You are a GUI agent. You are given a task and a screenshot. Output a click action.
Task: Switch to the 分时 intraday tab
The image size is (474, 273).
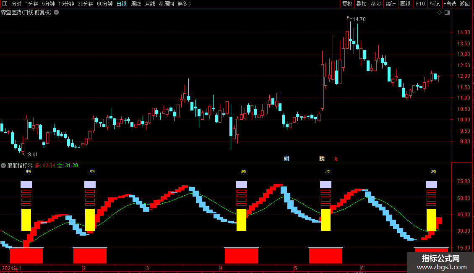click(16, 4)
